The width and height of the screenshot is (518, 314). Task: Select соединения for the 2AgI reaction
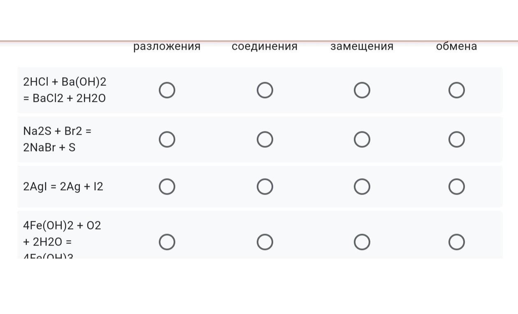(x=265, y=187)
